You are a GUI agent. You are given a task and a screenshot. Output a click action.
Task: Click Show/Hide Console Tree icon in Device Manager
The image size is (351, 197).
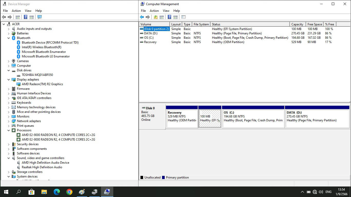click(x=18, y=17)
